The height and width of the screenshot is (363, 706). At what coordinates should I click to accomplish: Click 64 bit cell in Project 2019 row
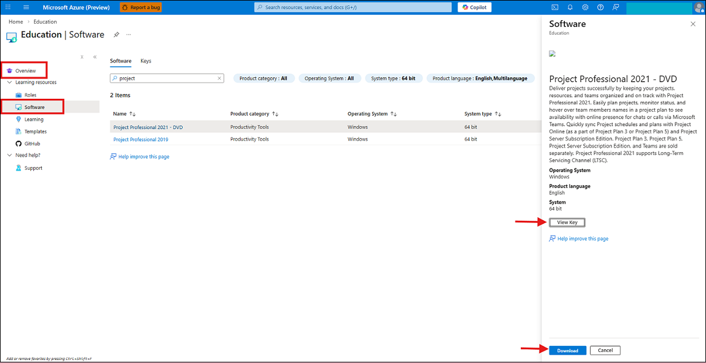point(470,139)
